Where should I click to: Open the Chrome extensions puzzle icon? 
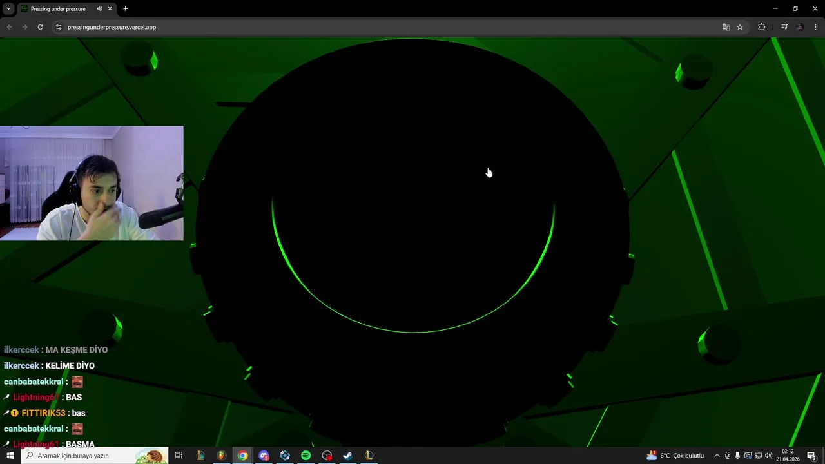[x=761, y=27]
